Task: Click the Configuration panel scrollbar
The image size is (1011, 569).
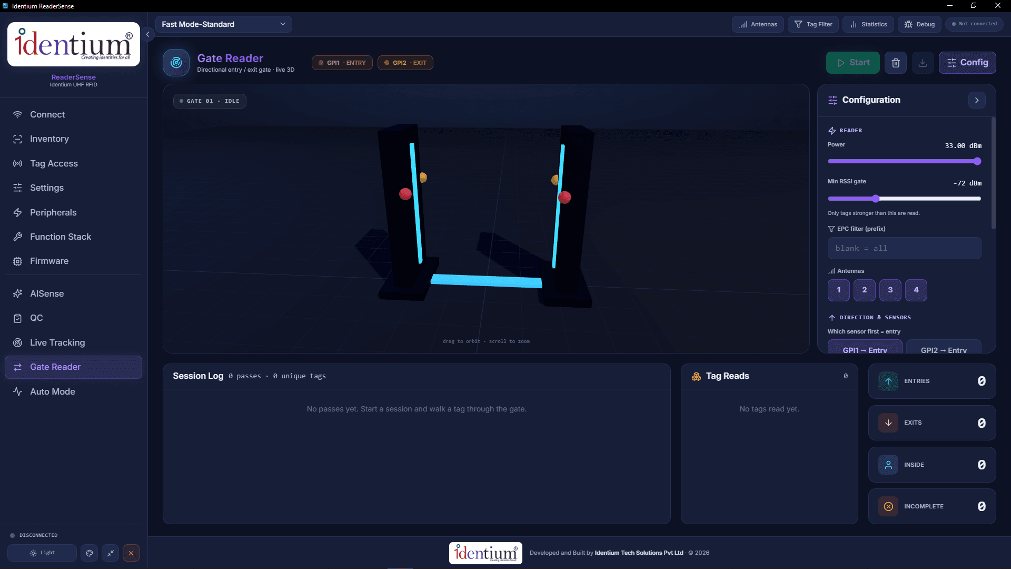Action: (x=994, y=174)
